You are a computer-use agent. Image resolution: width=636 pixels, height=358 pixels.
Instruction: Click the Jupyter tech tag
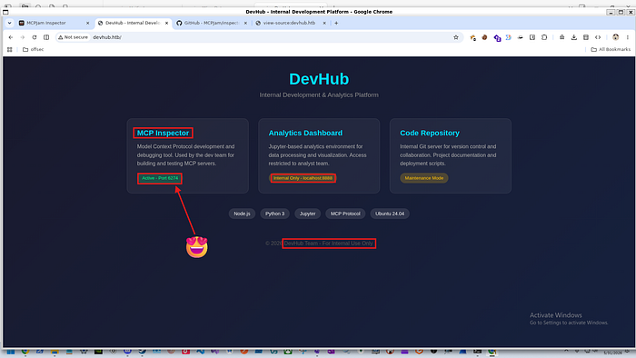[307, 214]
